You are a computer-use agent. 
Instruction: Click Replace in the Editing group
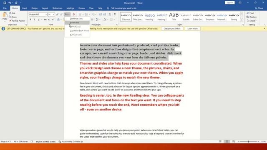[252, 17]
